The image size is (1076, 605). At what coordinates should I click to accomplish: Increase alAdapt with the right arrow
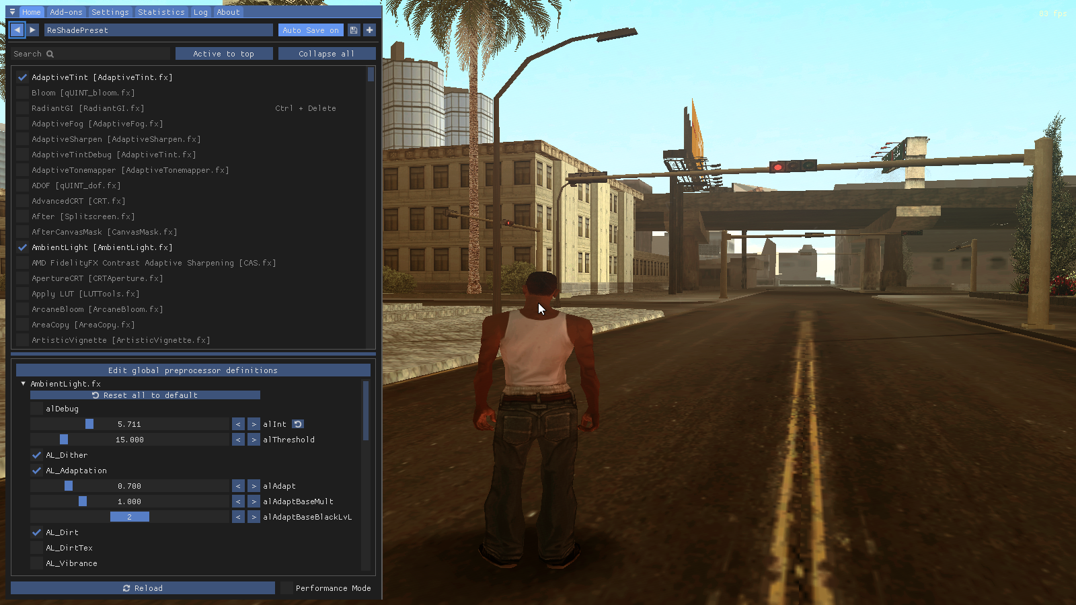pyautogui.click(x=254, y=486)
